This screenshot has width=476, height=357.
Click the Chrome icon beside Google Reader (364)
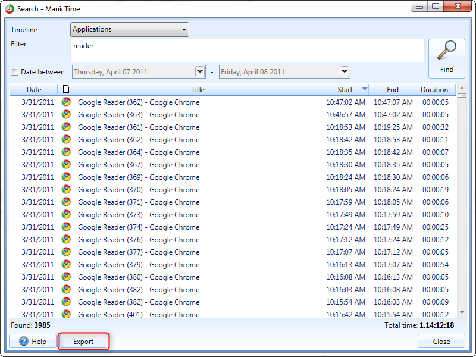(x=66, y=152)
